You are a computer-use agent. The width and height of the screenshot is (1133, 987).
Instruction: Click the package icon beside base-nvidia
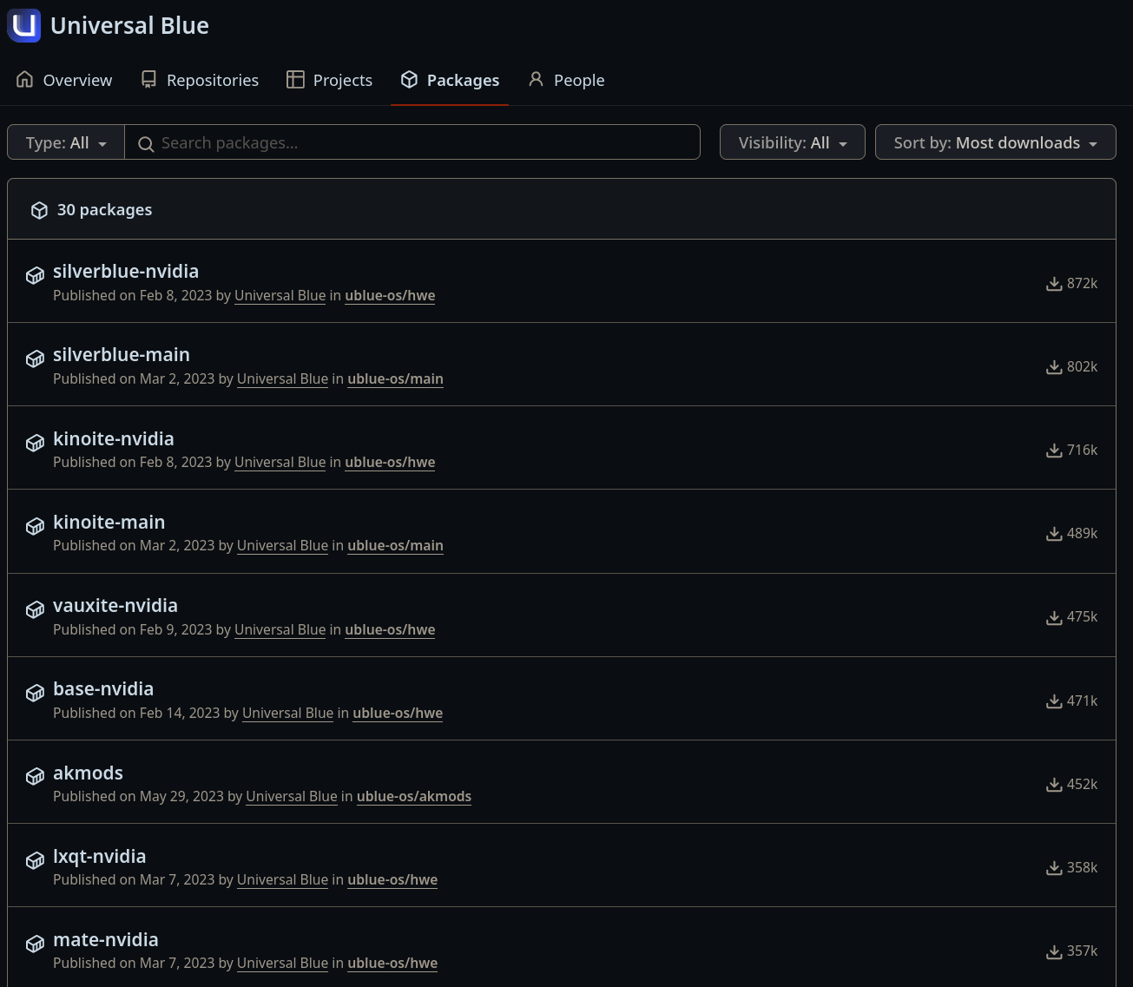click(x=35, y=694)
